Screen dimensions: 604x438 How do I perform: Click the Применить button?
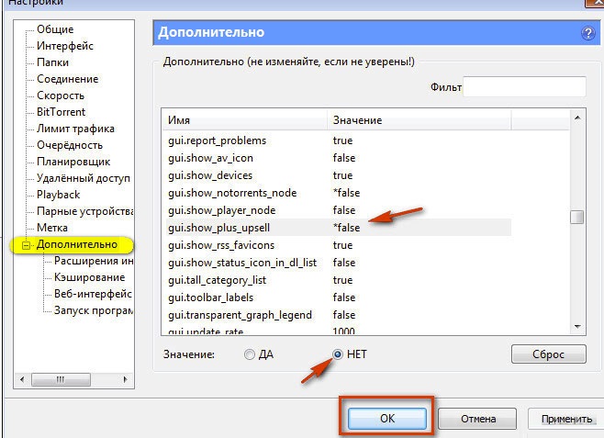565,419
